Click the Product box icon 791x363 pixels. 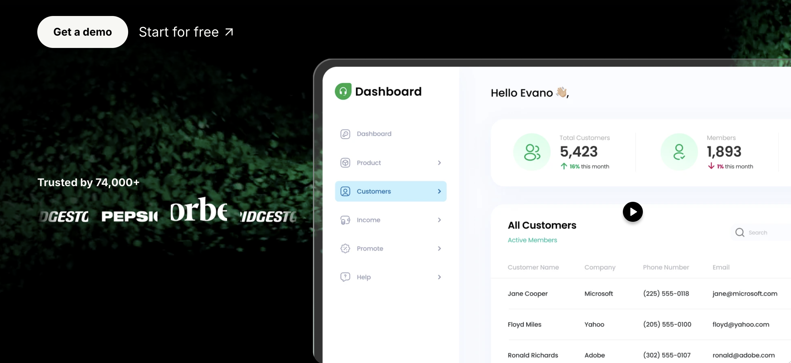pyautogui.click(x=345, y=163)
